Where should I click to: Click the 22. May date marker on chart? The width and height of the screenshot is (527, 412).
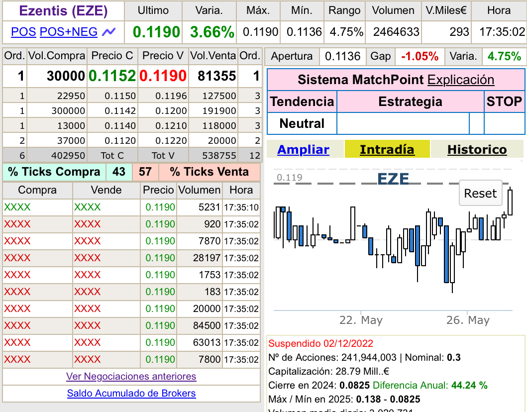point(361,320)
